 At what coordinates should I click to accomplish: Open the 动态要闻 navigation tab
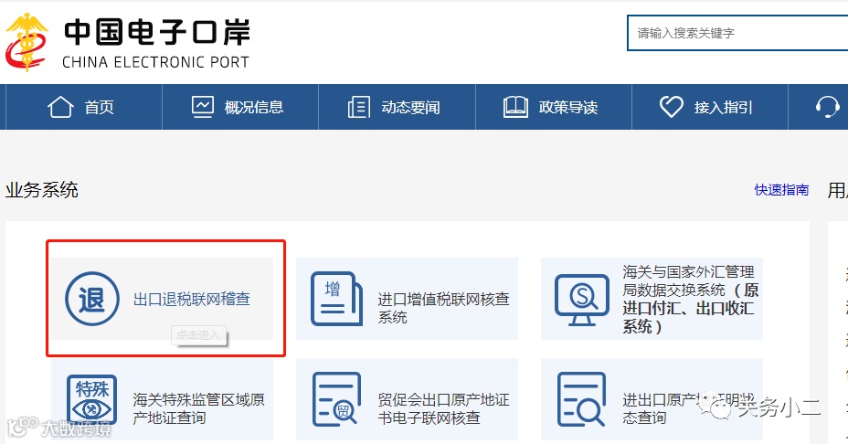(x=397, y=107)
